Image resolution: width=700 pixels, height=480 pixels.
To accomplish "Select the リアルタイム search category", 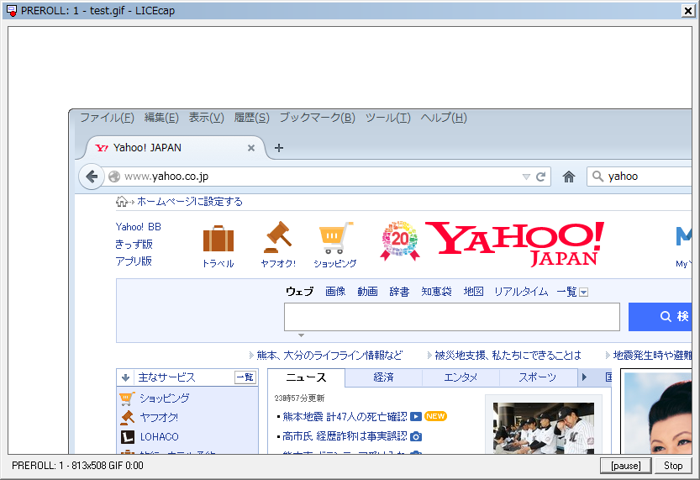I will tap(521, 292).
